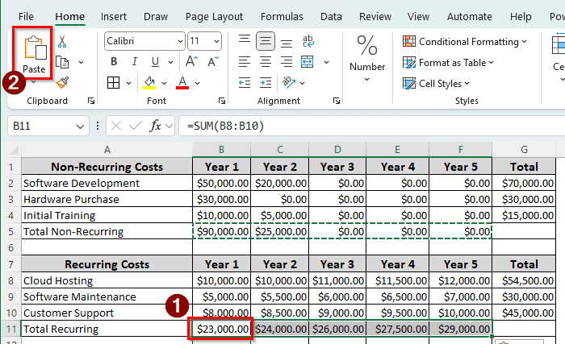Select row 6 header
This screenshot has height=344, width=565.
tap(10, 248)
